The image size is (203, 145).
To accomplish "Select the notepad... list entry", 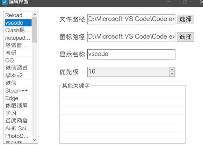I will click(18, 38).
